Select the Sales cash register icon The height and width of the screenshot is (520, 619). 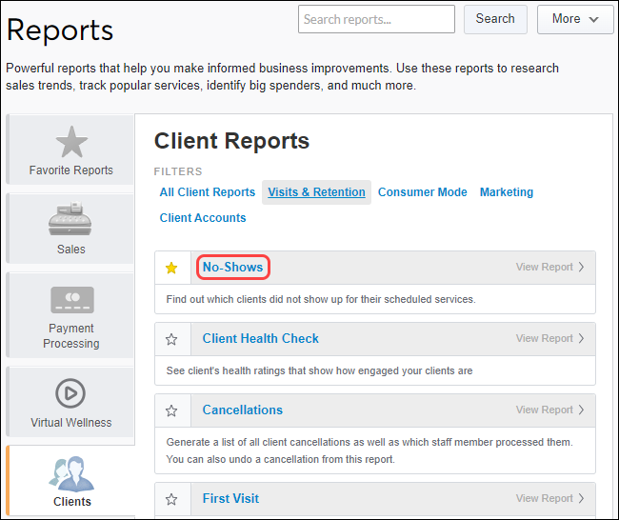tap(71, 219)
